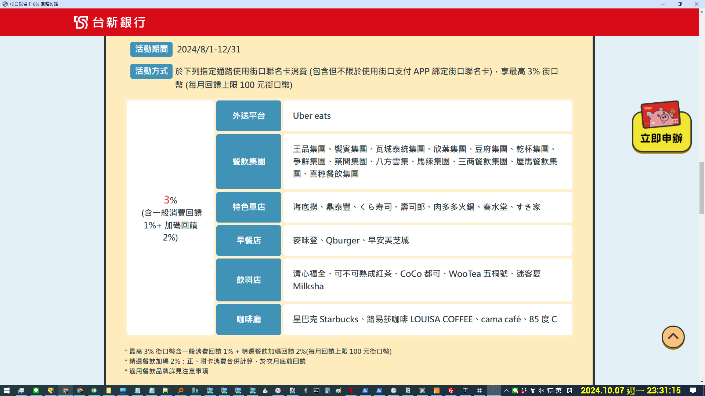Click footnote 精選餐飲加碼 2%
The image size is (705, 396).
[x=215, y=361]
